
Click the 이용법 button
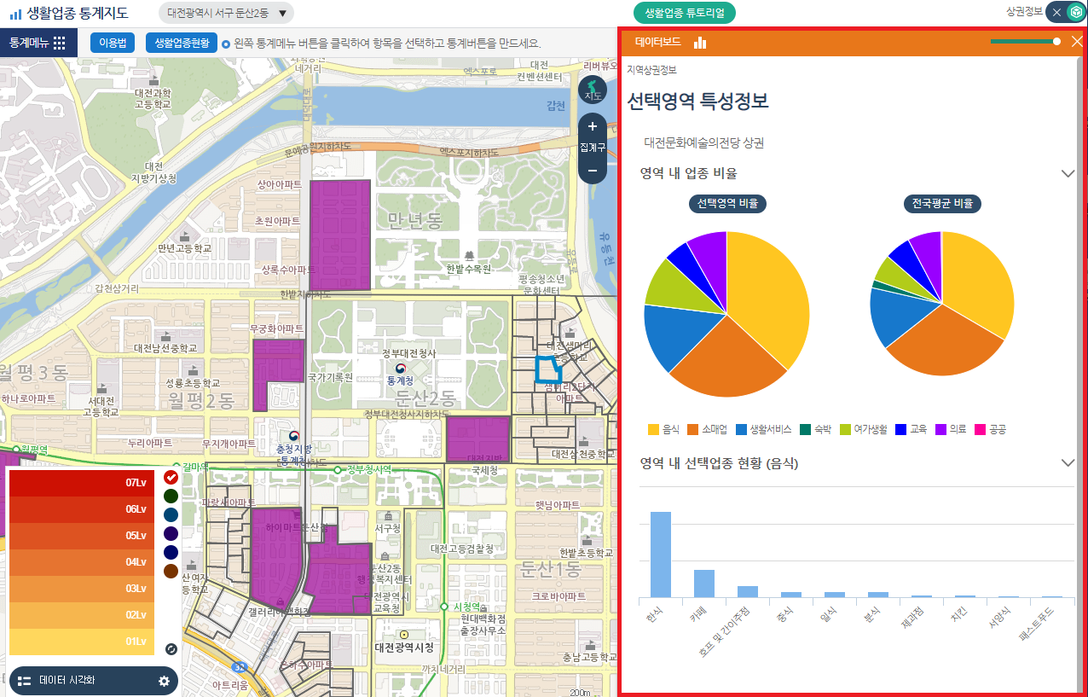113,43
